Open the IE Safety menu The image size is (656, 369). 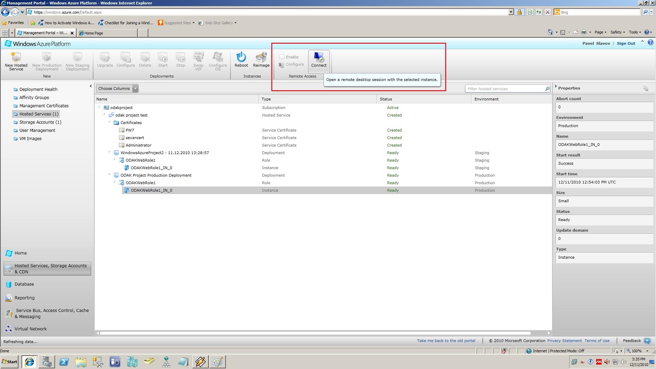tap(617, 32)
